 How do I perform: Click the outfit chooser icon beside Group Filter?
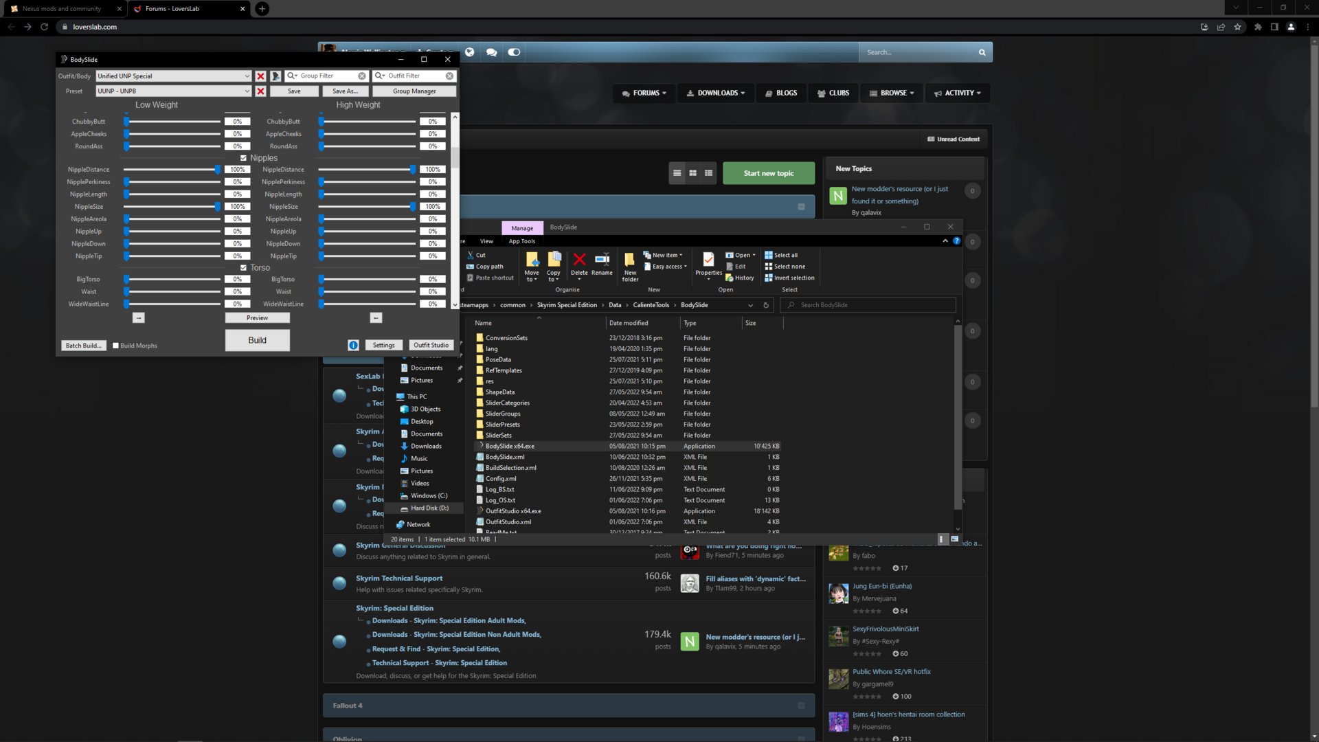click(275, 76)
